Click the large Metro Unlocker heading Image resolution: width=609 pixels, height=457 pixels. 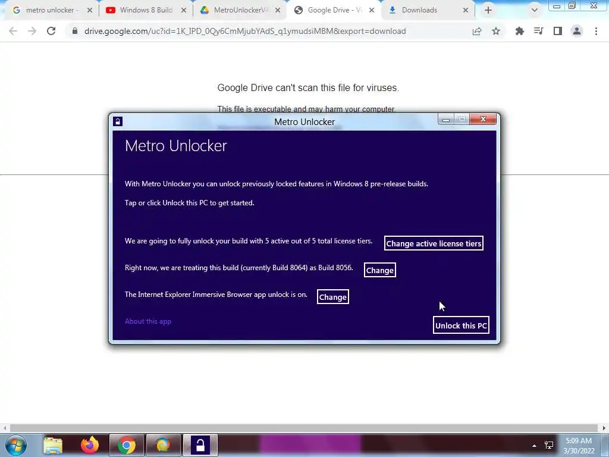click(x=176, y=146)
